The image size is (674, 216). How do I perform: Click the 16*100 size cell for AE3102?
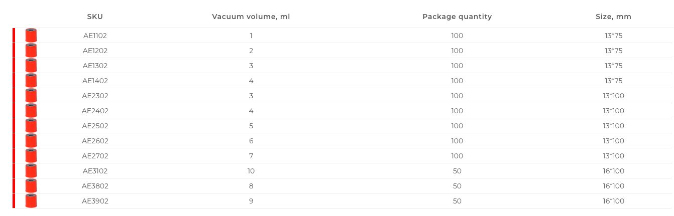coord(613,171)
